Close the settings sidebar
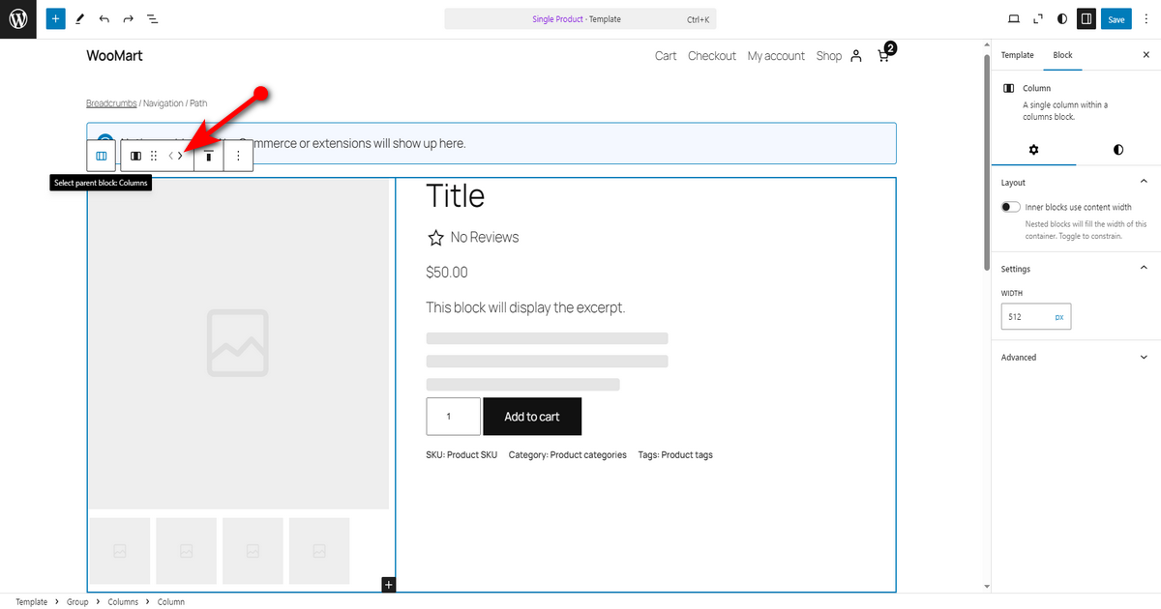 1146,55
